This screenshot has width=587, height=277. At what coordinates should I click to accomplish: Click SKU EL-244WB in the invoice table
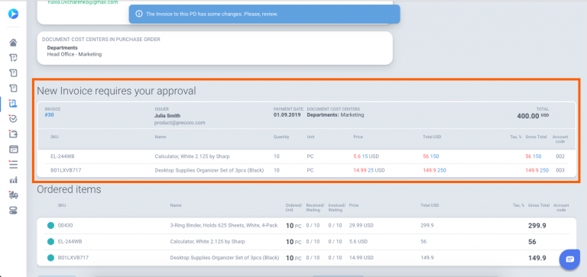(x=63, y=156)
